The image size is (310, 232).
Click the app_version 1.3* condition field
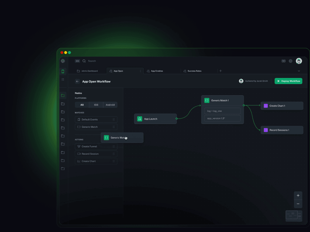coord(222,119)
